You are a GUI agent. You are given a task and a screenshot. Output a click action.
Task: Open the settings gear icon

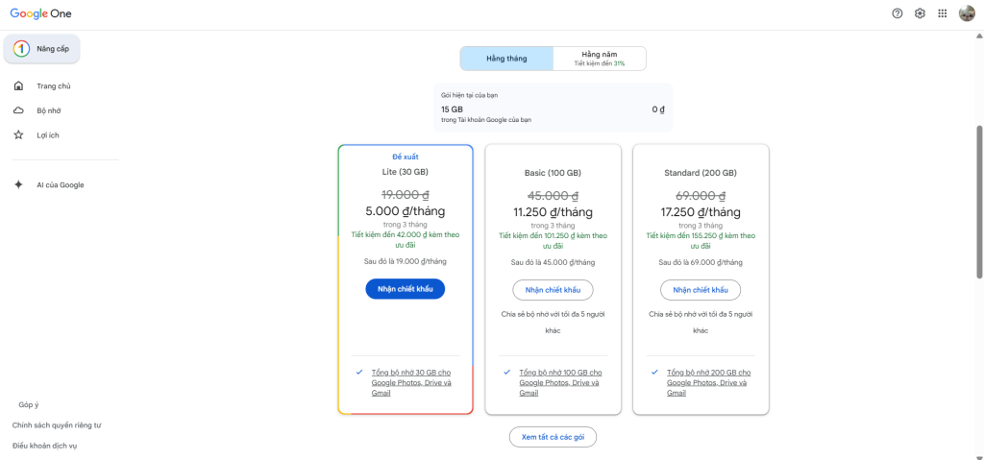pos(920,13)
